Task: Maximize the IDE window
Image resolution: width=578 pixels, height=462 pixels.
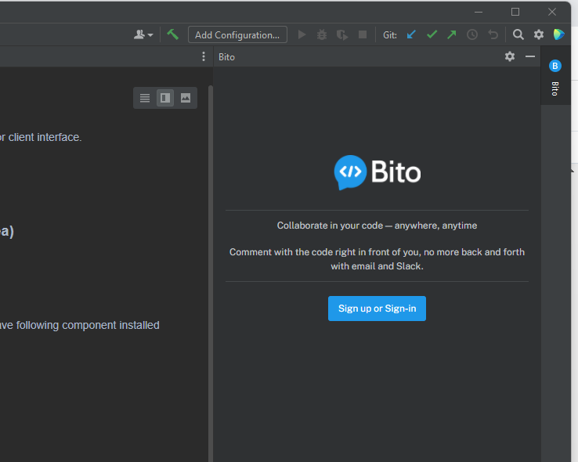Action: coord(515,12)
